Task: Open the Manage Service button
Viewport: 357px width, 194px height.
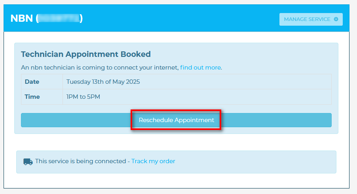Action: click(x=311, y=19)
